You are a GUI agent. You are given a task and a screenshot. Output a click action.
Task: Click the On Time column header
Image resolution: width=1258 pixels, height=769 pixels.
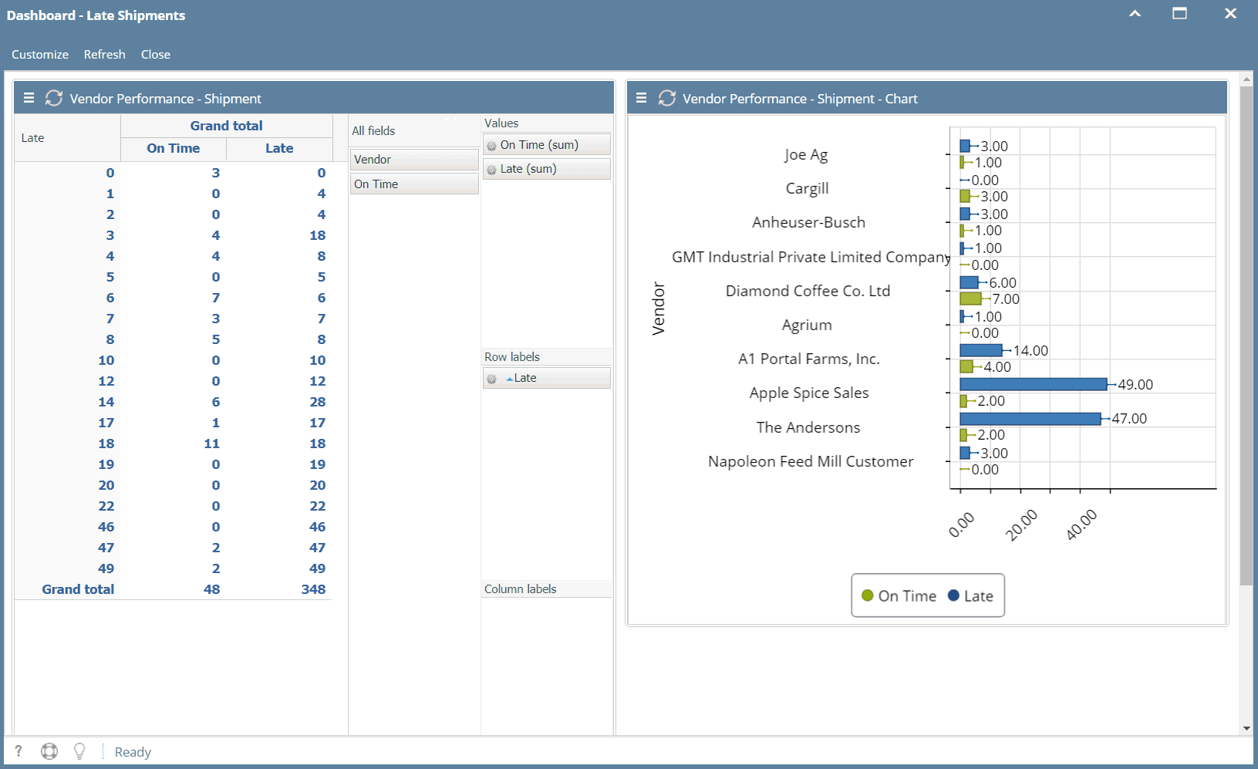(174, 148)
